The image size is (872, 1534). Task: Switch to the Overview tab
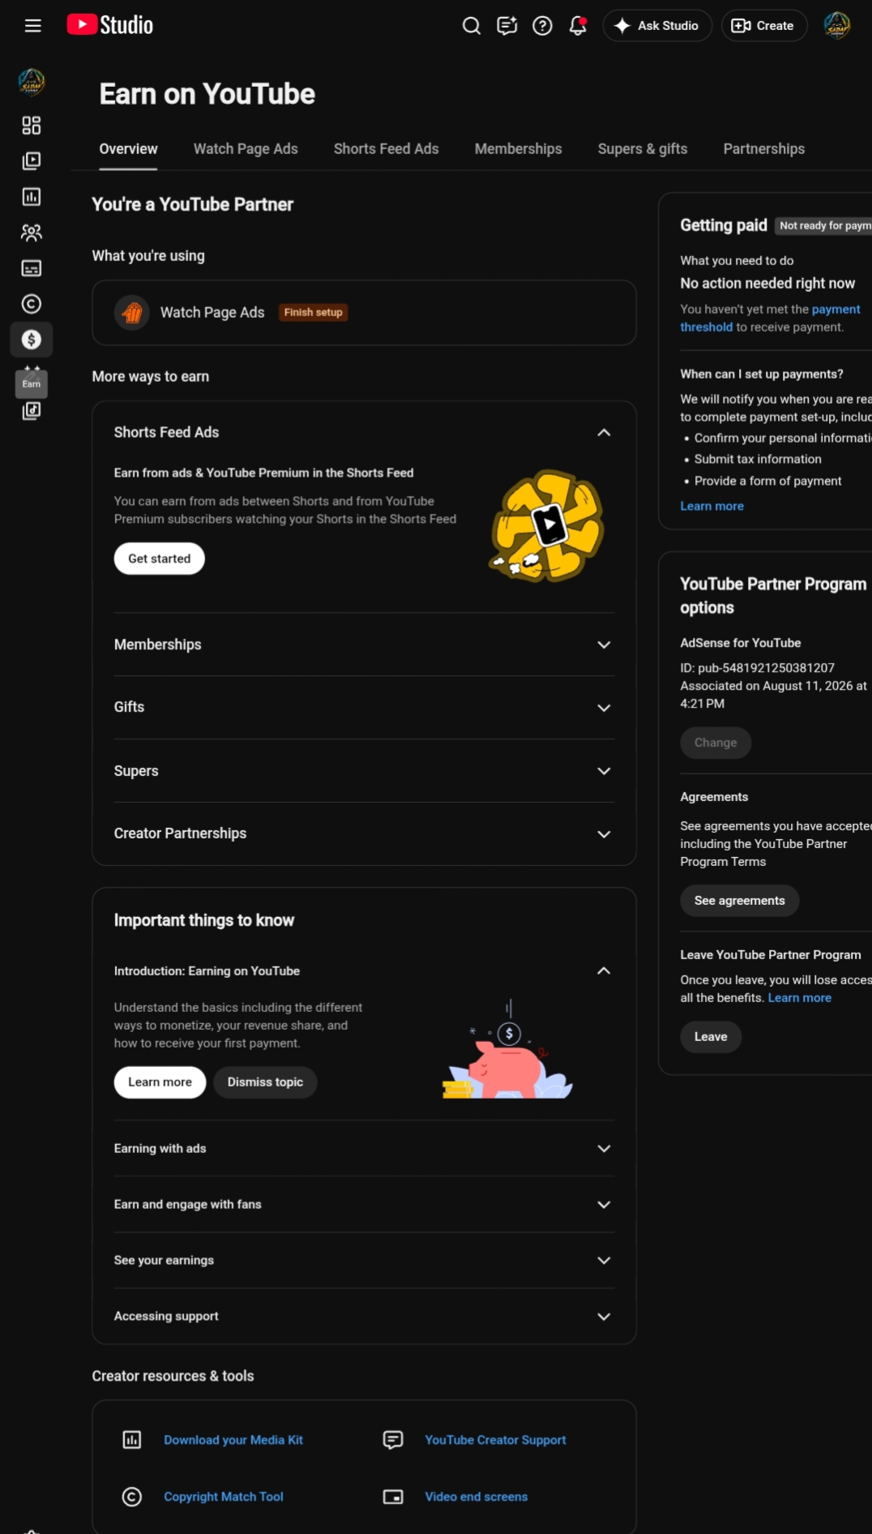(x=128, y=149)
